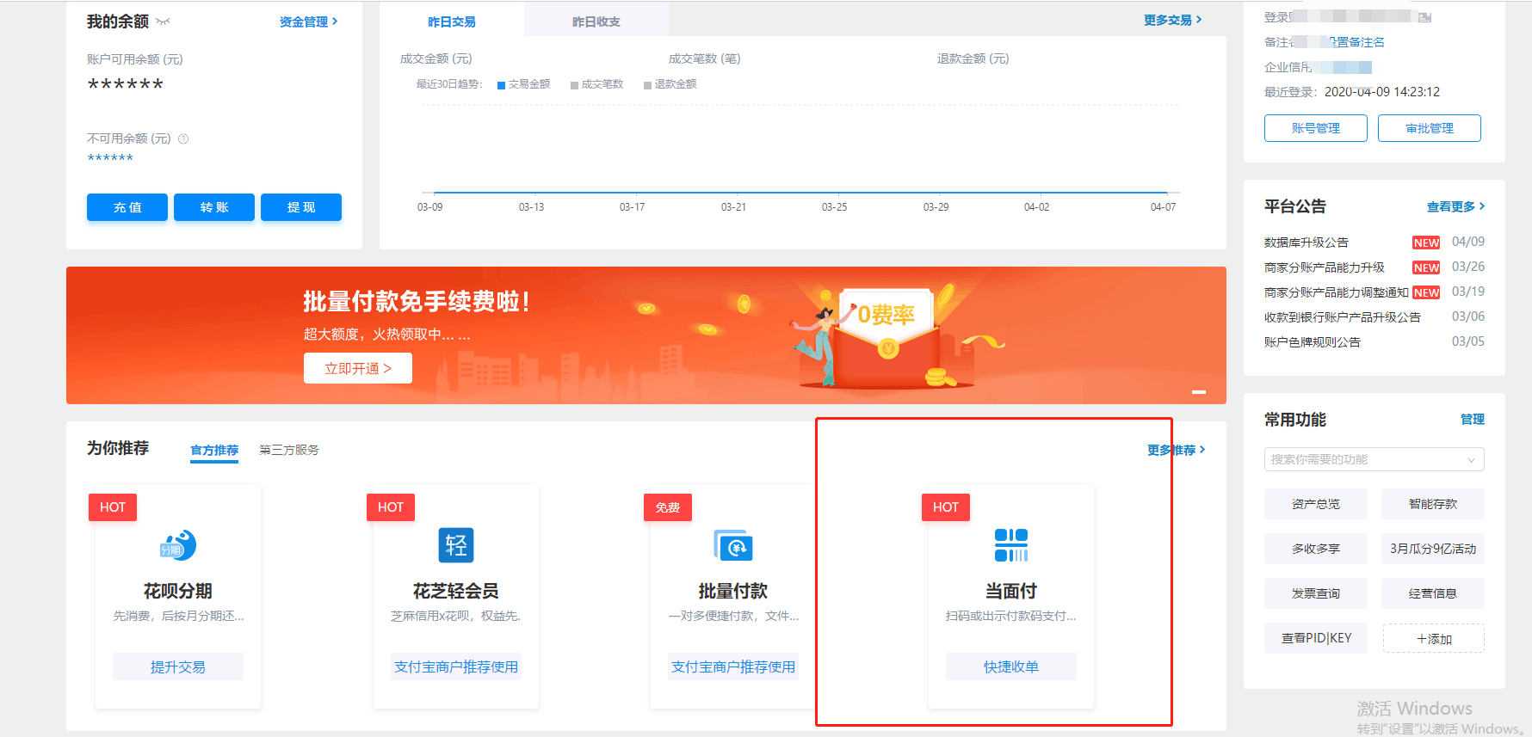Click 支付宝商户推荐使用 under 批量付款
This screenshot has height=737, width=1532.
coord(733,666)
